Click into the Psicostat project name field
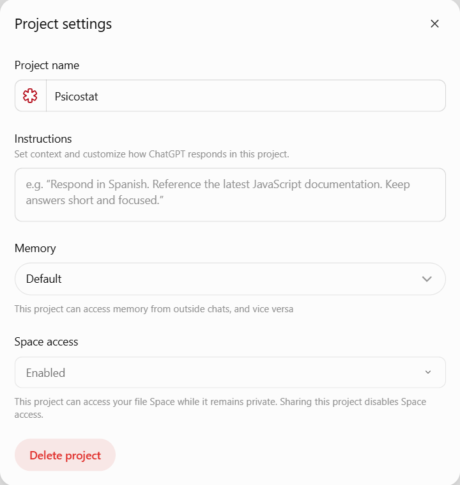Viewport: 460px width, 485px height. [x=245, y=96]
